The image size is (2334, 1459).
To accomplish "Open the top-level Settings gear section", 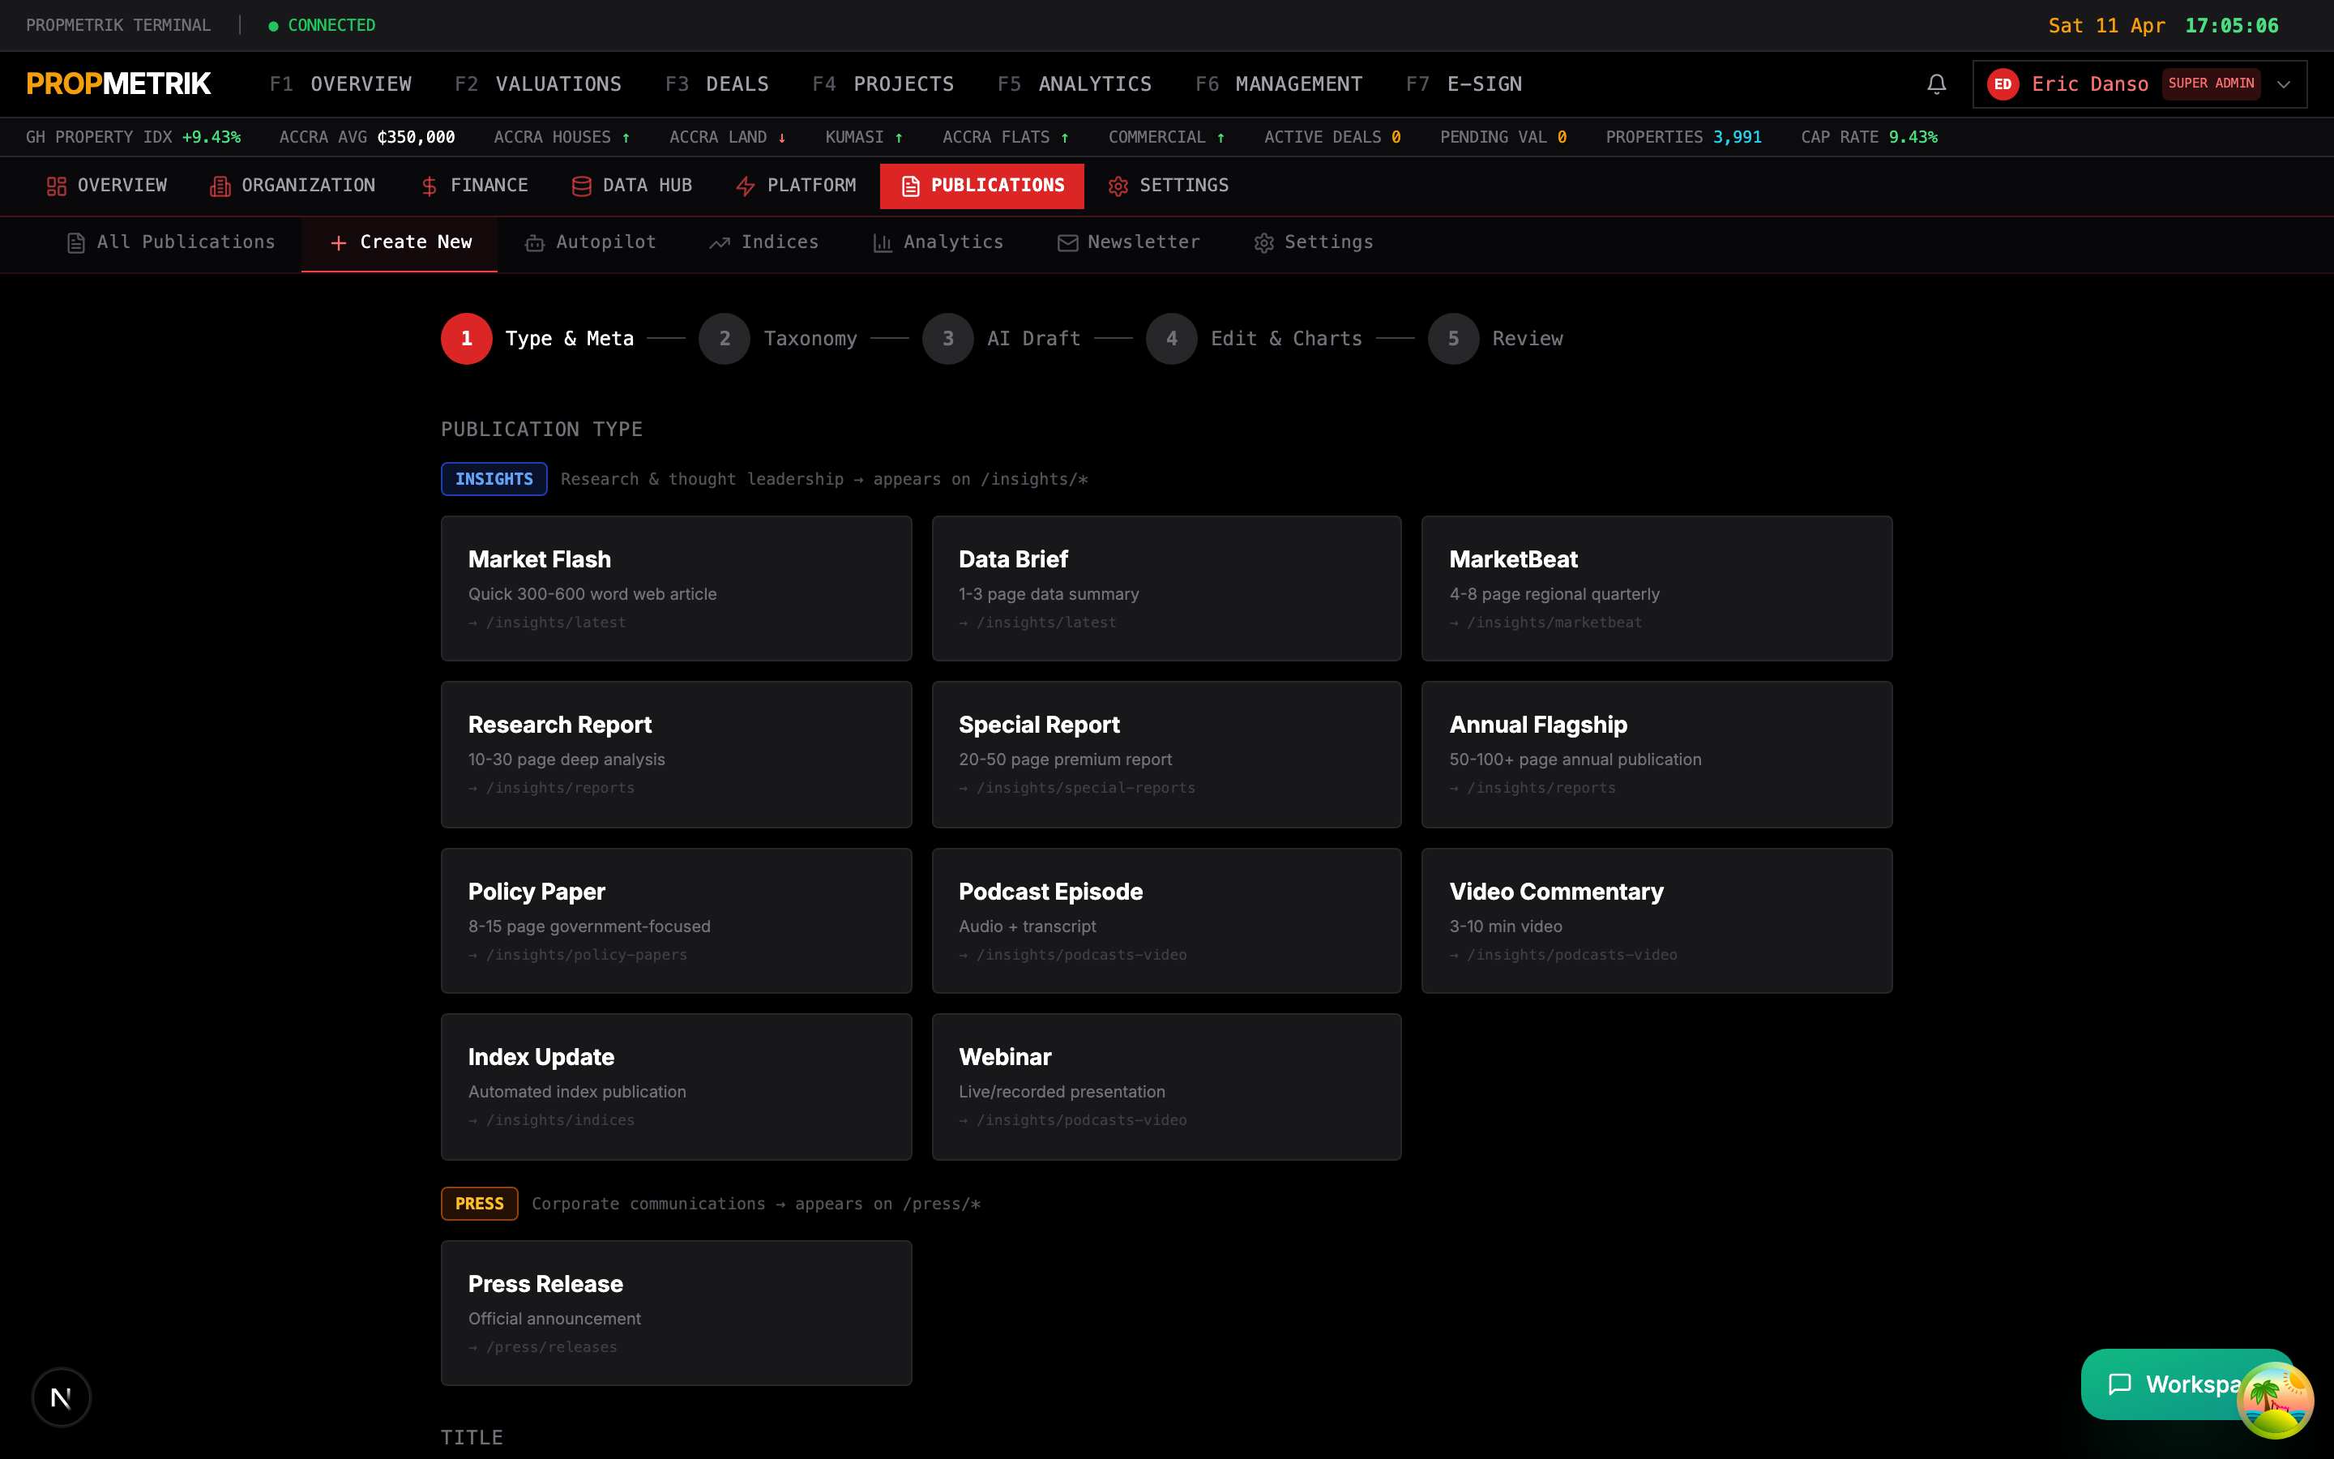I will coord(1169,186).
